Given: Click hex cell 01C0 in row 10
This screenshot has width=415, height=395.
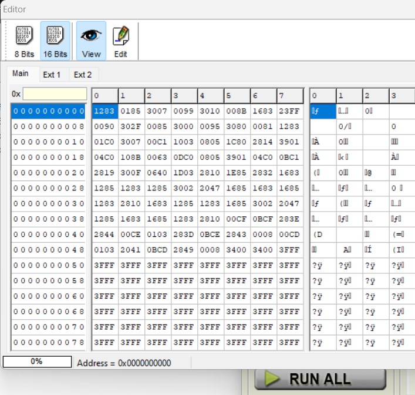Looking at the screenshot, I should 104,142.
